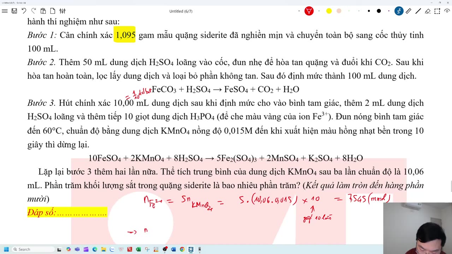This screenshot has height=254, width=452.
Task: Open the hamburger menu
Action: 5,11
